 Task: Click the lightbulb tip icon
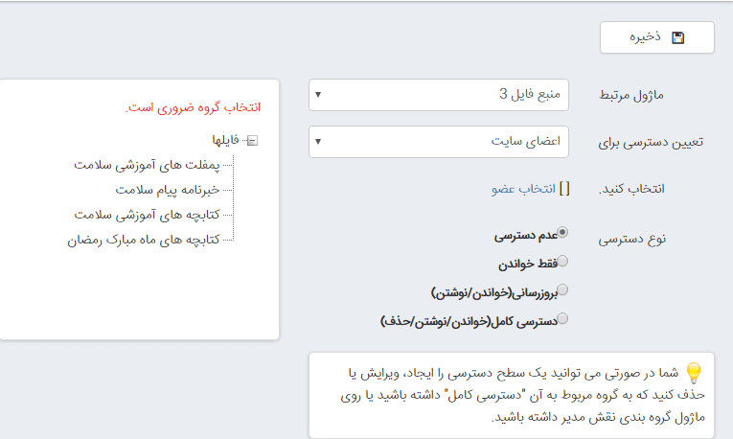coord(694,372)
